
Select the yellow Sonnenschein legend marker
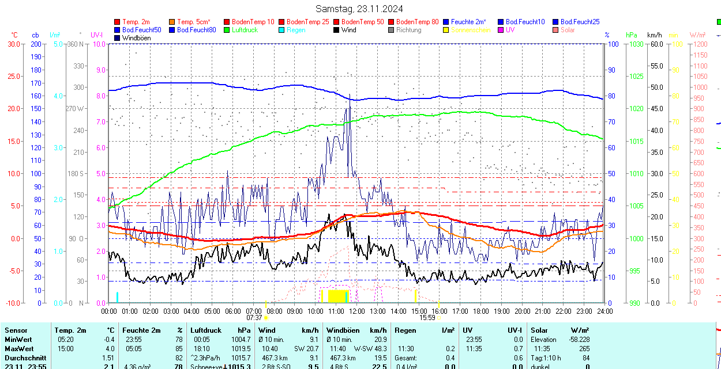[x=446, y=30]
